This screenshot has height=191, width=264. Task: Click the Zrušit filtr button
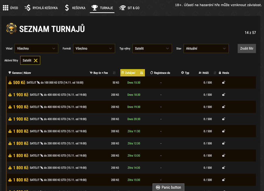[x=246, y=48]
